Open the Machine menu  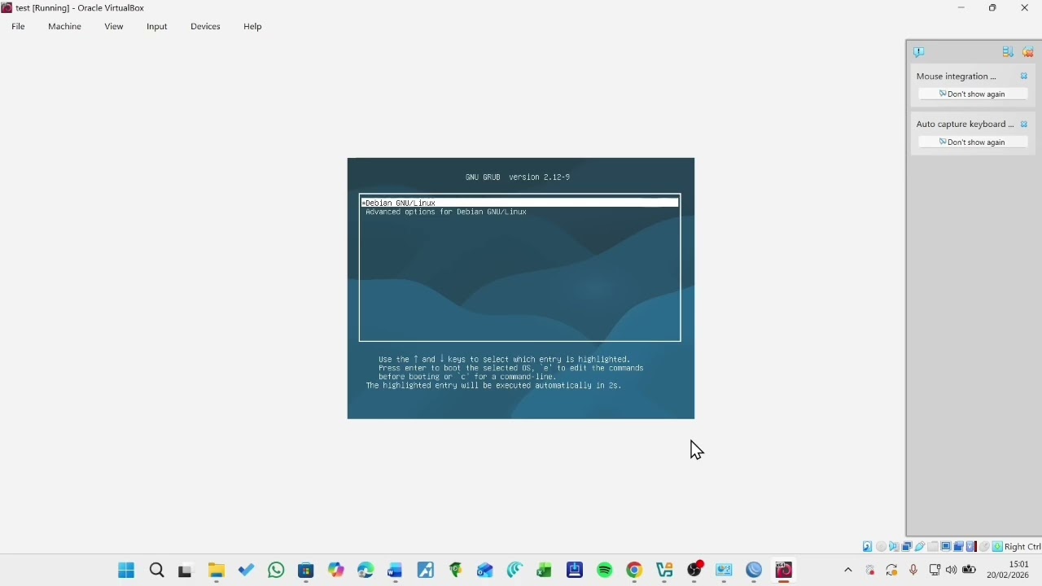[x=64, y=26]
